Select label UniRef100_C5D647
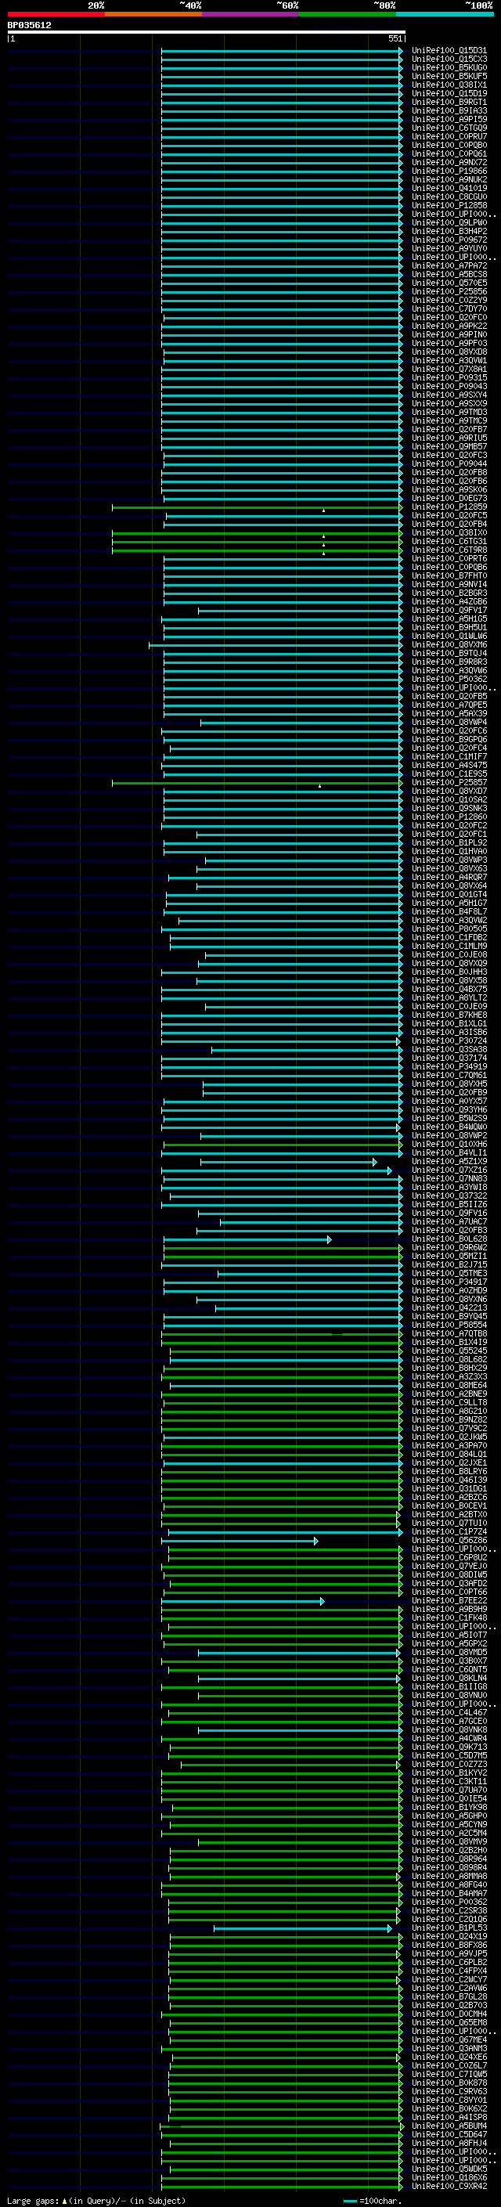The height and width of the screenshot is (2207, 501). [449, 2134]
